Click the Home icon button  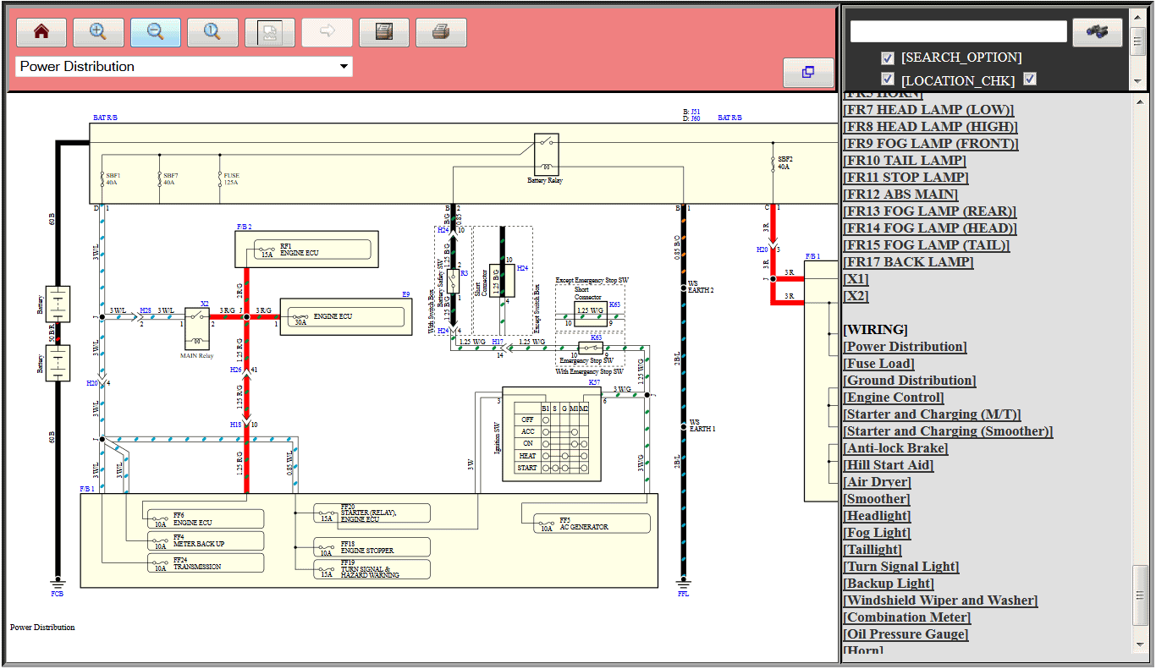(x=41, y=32)
